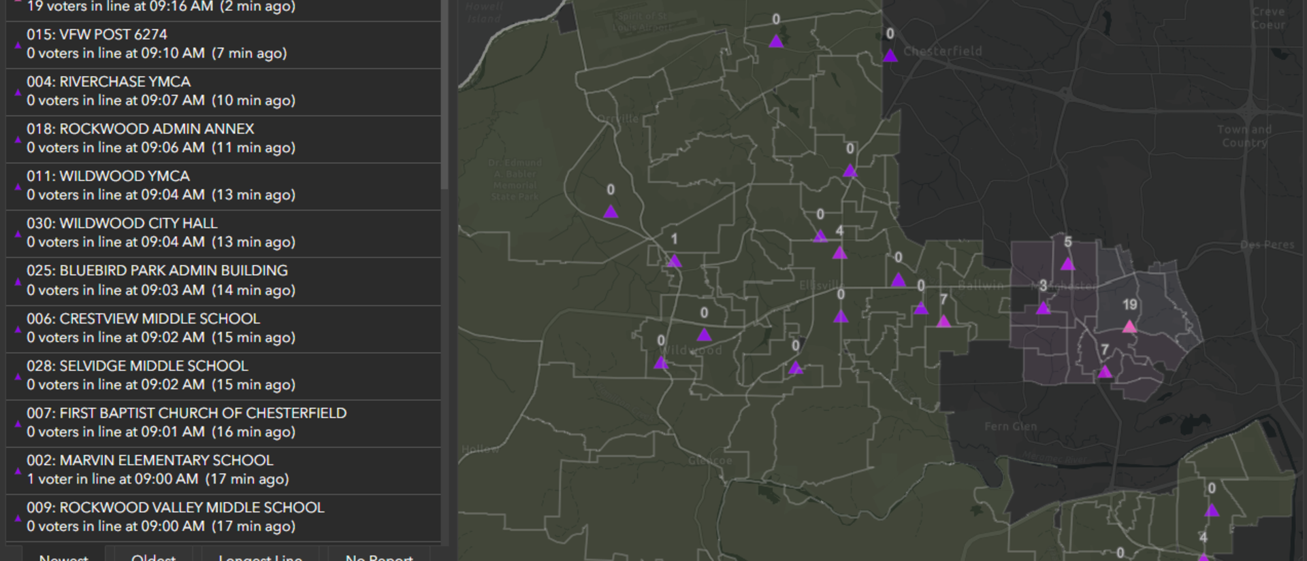Click the 0-voter marker beside Babler State Park

611,211
